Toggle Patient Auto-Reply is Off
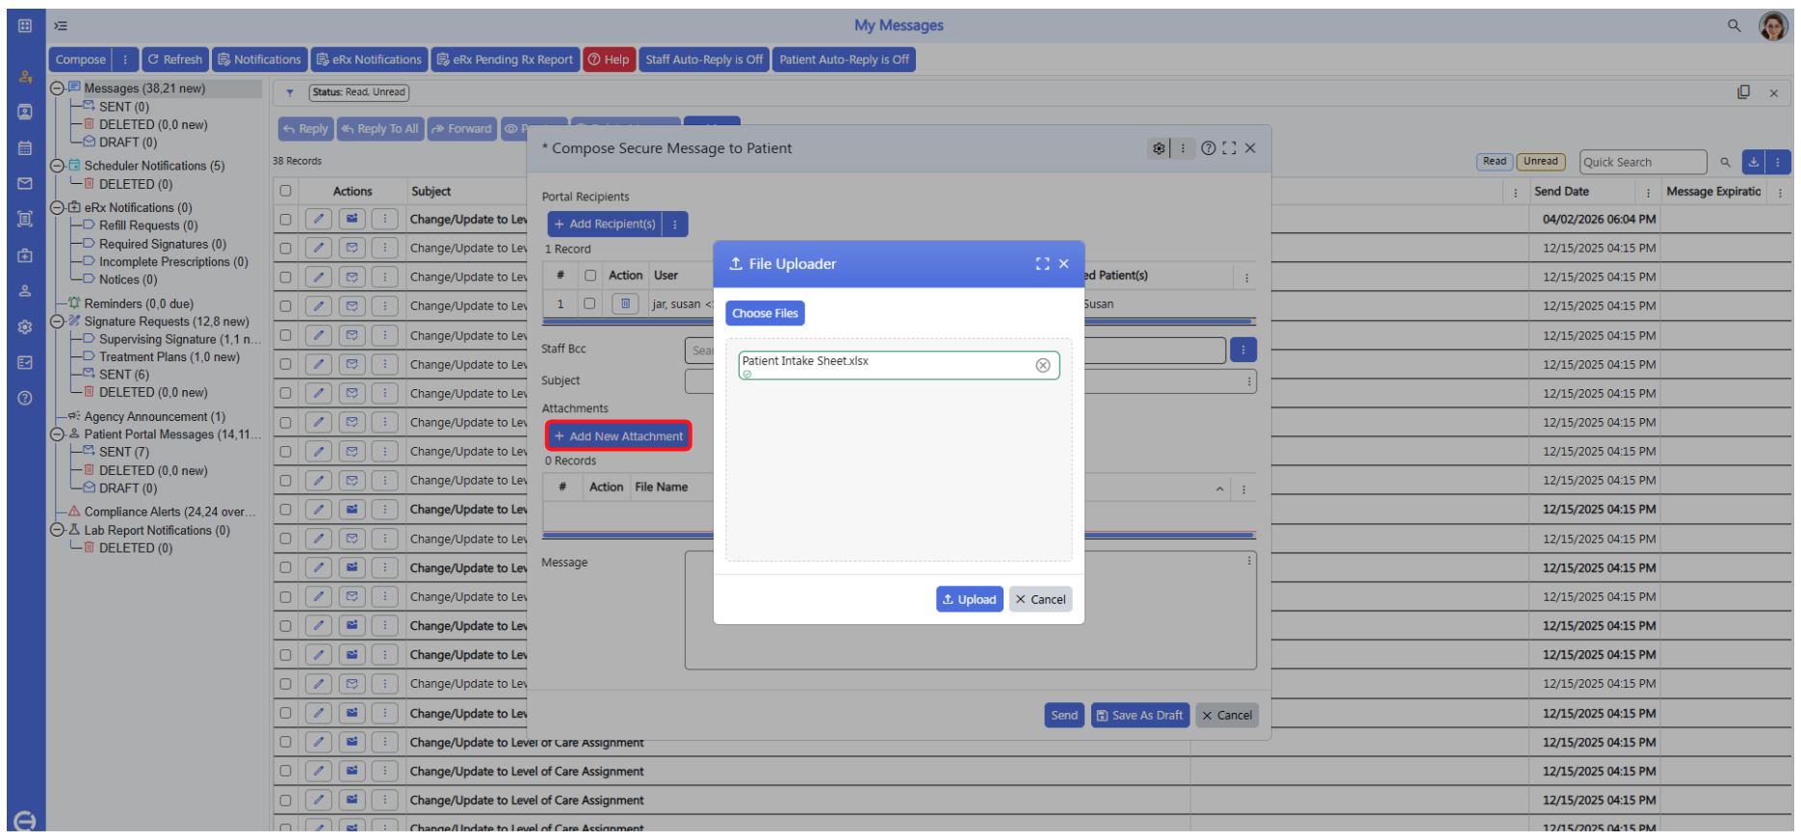Viewport: 1801px width, 840px height. click(x=844, y=60)
